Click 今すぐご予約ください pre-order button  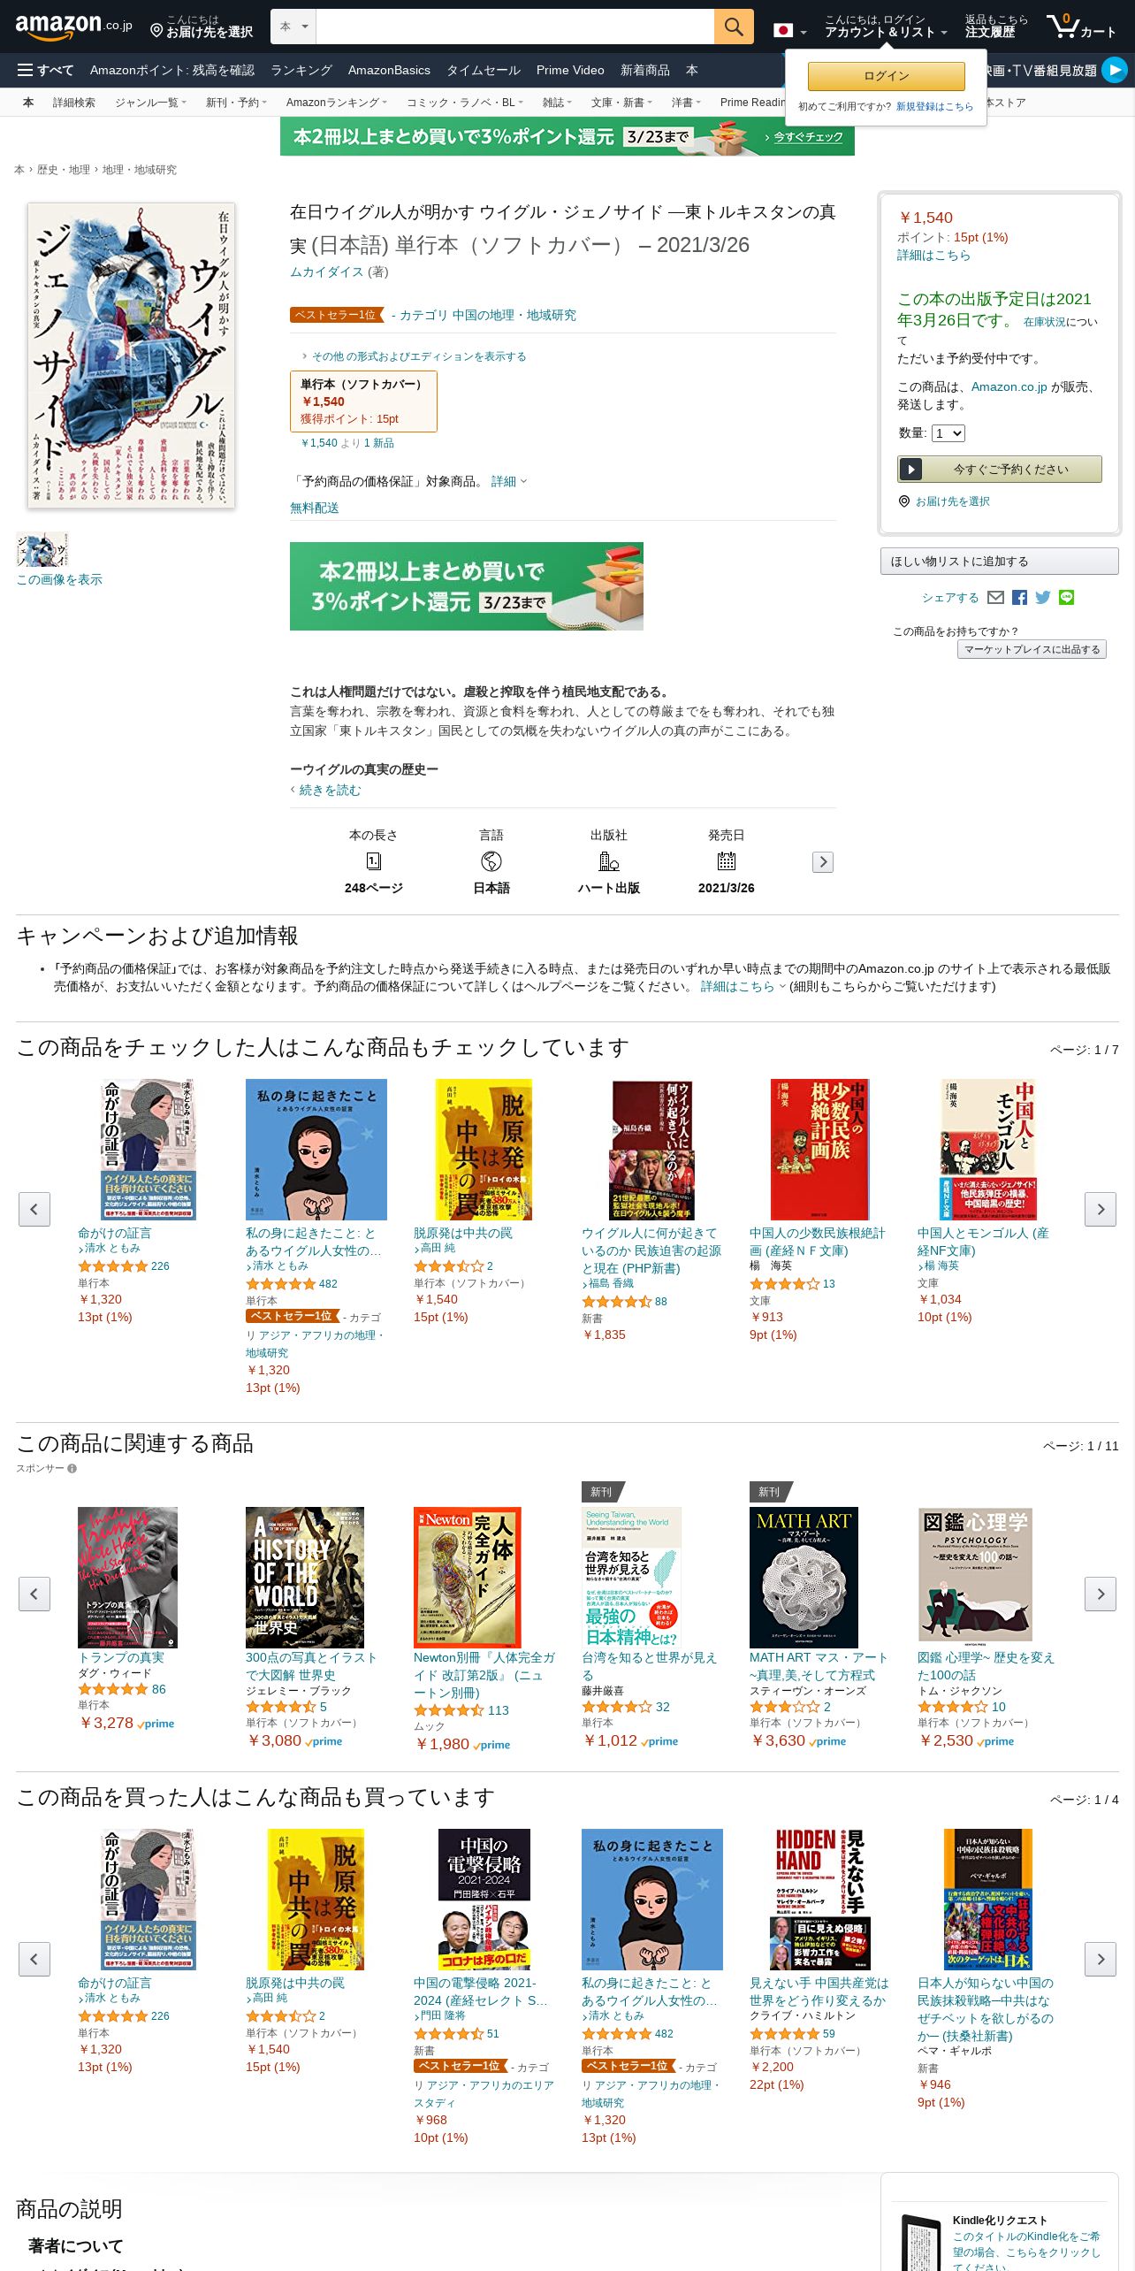point(1000,469)
